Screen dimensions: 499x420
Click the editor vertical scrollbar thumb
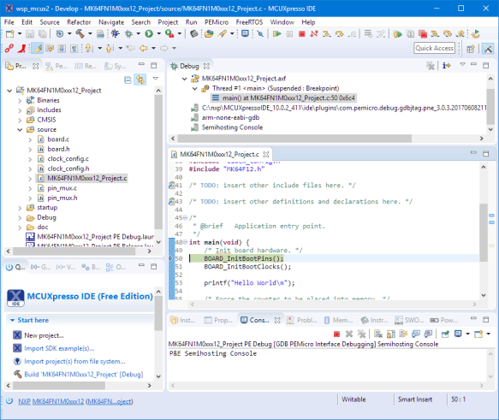pos(484,232)
